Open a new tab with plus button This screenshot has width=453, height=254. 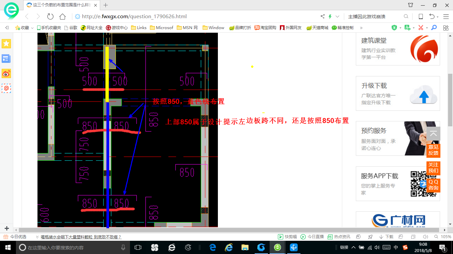[106, 5]
